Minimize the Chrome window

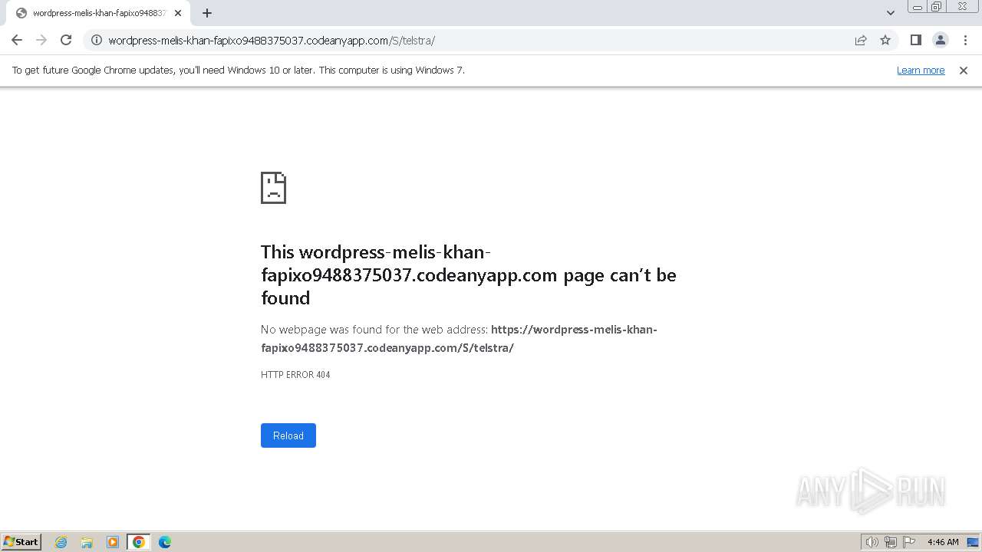tap(917, 7)
